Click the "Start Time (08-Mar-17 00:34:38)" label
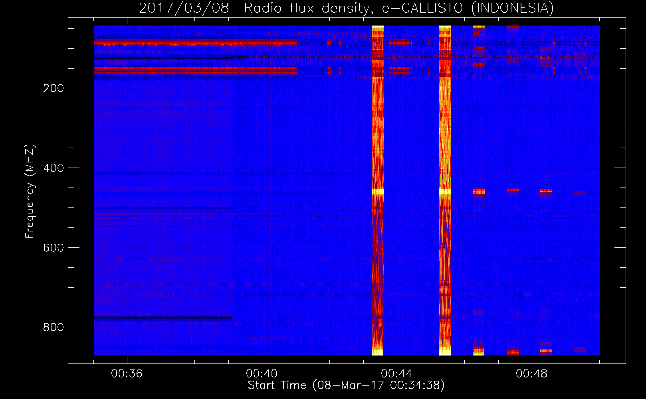 tap(346, 385)
